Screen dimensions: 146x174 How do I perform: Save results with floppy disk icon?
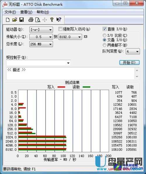tap(22, 20)
